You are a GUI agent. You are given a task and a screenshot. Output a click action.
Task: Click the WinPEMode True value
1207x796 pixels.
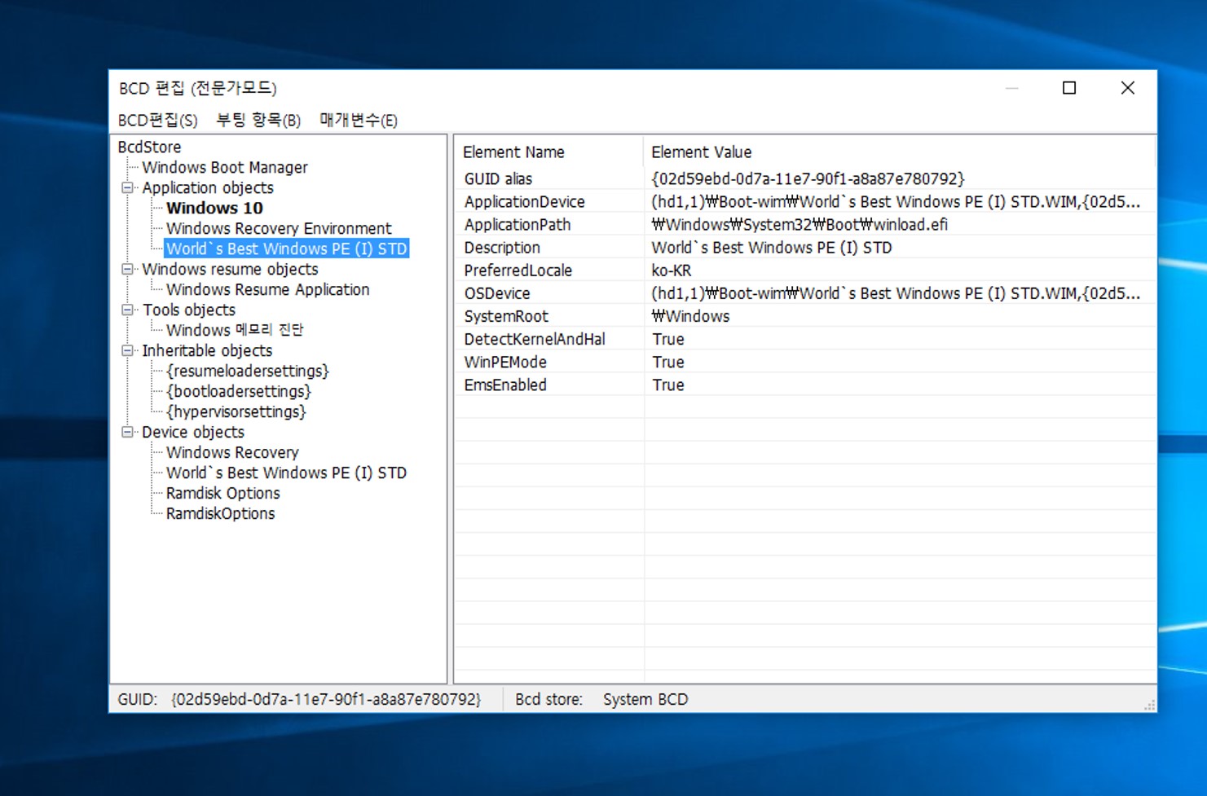[668, 362]
